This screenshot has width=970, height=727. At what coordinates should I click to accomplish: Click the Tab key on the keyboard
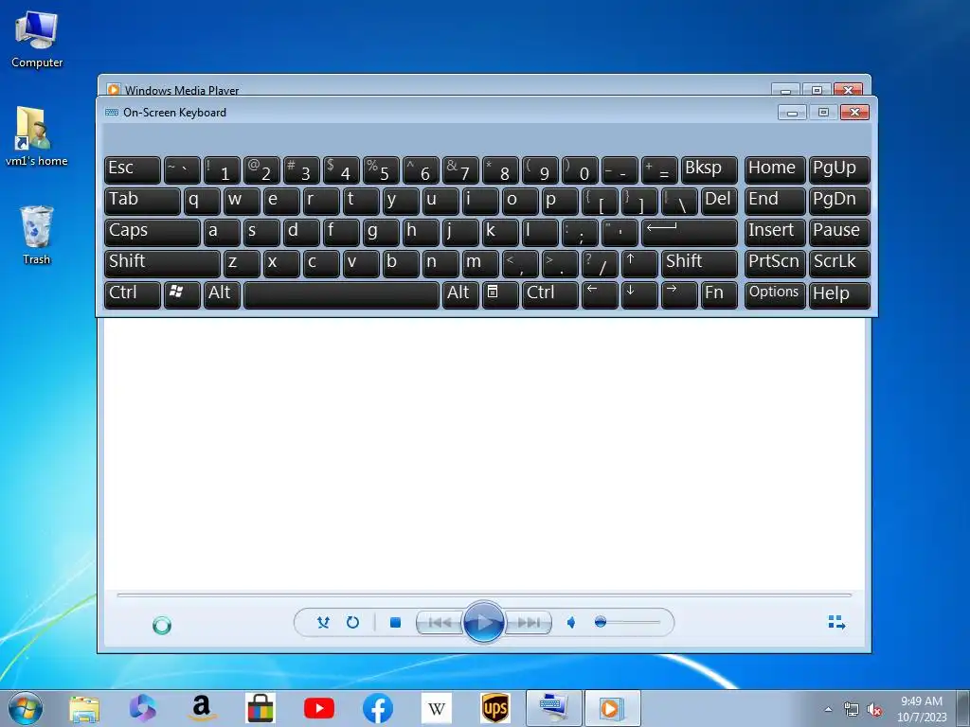(142, 201)
